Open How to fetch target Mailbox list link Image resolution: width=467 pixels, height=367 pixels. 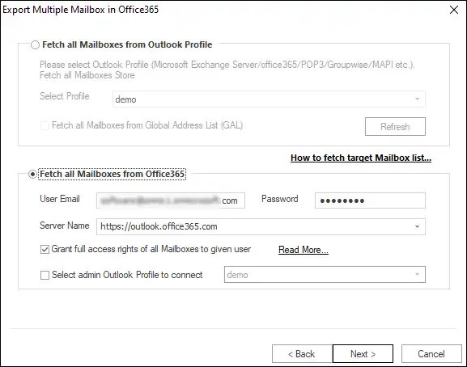coord(361,158)
